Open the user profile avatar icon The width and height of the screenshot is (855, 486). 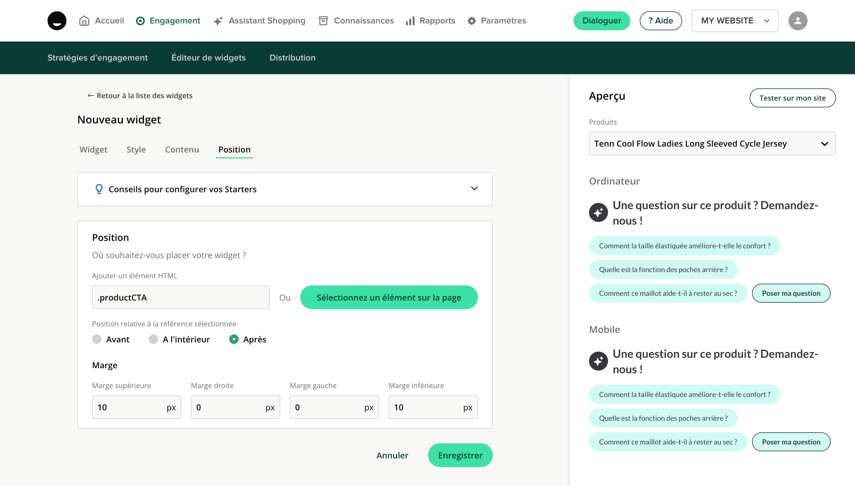point(797,21)
